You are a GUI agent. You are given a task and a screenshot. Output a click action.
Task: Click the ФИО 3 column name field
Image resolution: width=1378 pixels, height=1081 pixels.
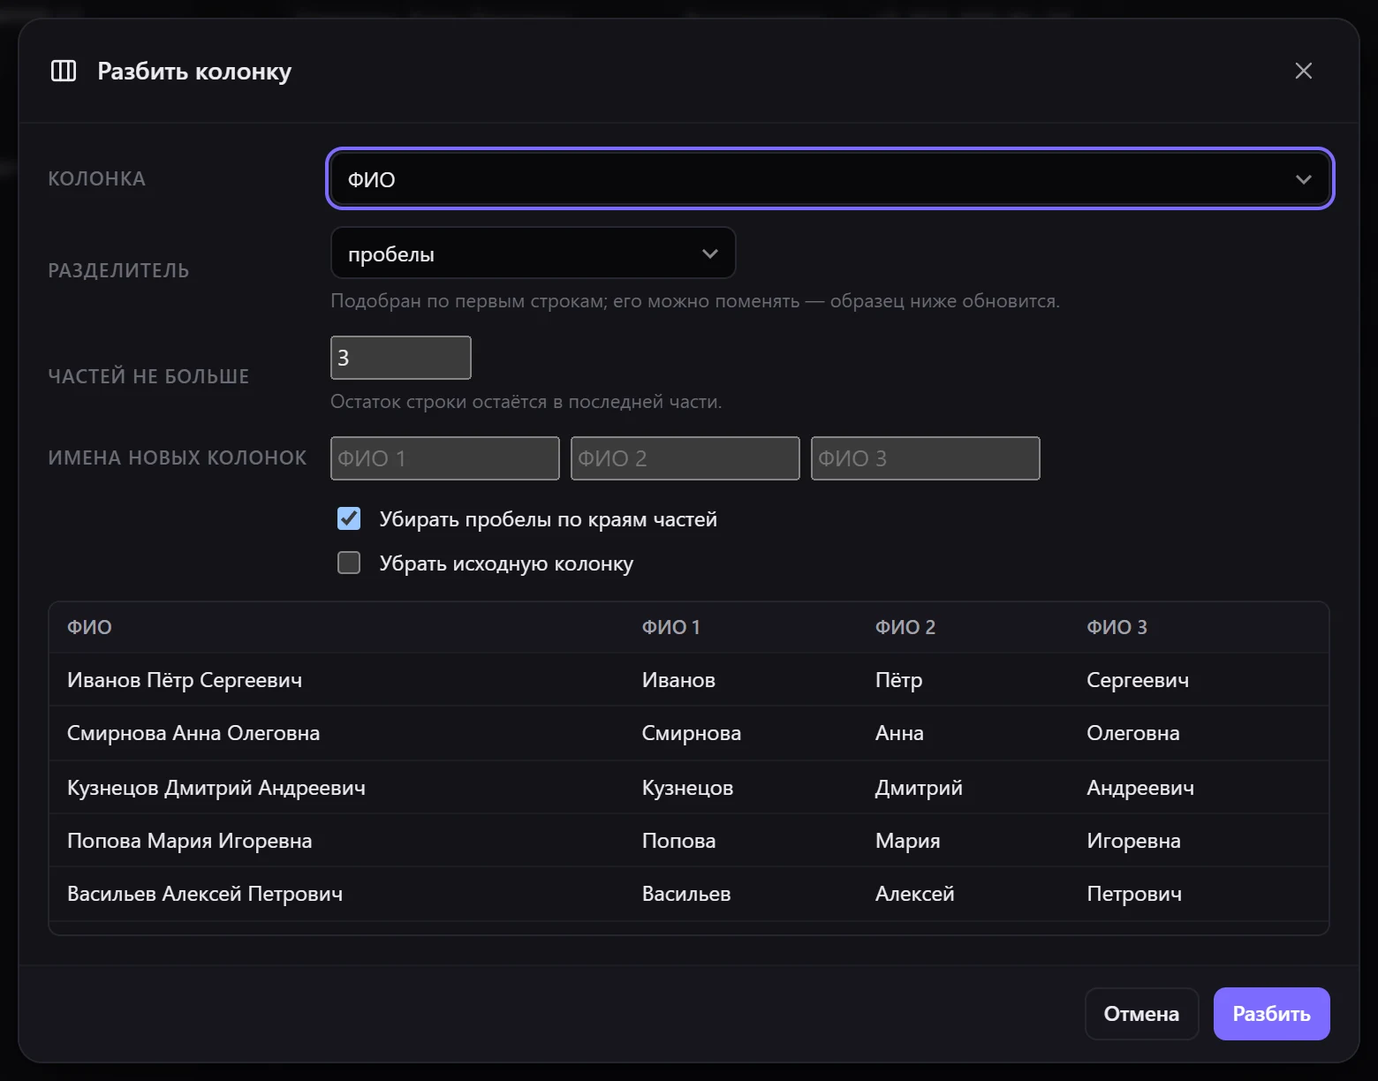(x=925, y=458)
